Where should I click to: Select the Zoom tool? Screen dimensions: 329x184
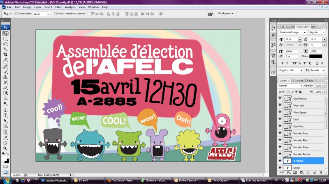coord(5,148)
